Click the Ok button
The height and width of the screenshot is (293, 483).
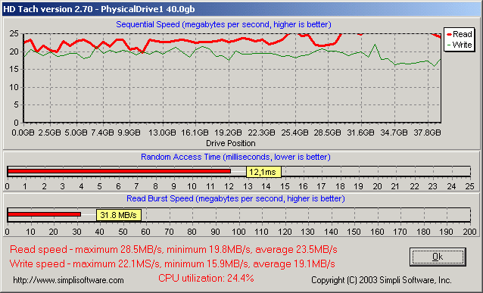pyautogui.click(x=438, y=257)
